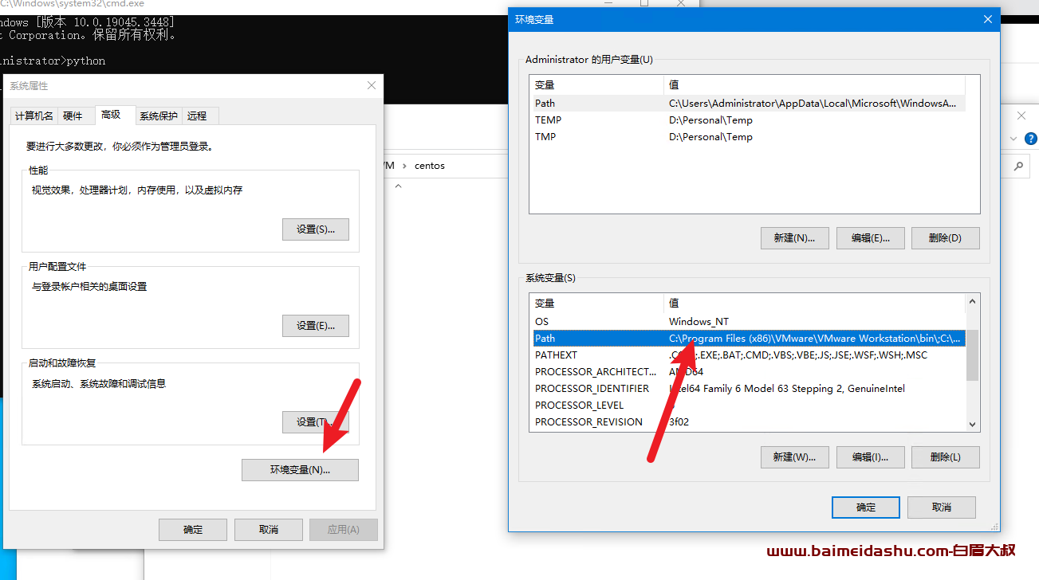Select the PROCESSOR_IDENTIFIER variable row
This screenshot has width=1039, height=580.
[748, 389]
